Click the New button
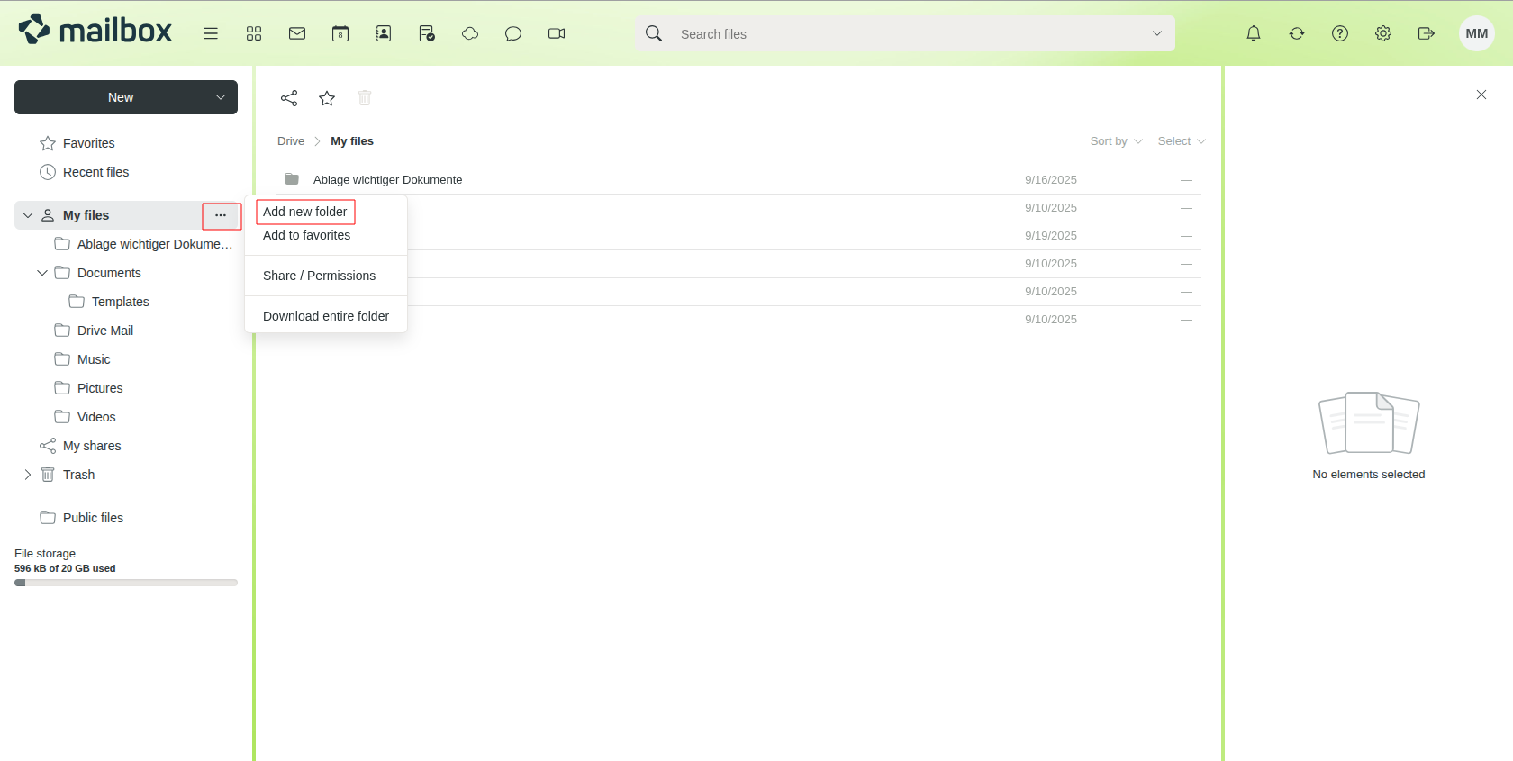This screenshot has height=761, width=1513. tap(121, 97)
